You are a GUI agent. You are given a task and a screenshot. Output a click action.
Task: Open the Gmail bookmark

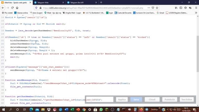160,13
